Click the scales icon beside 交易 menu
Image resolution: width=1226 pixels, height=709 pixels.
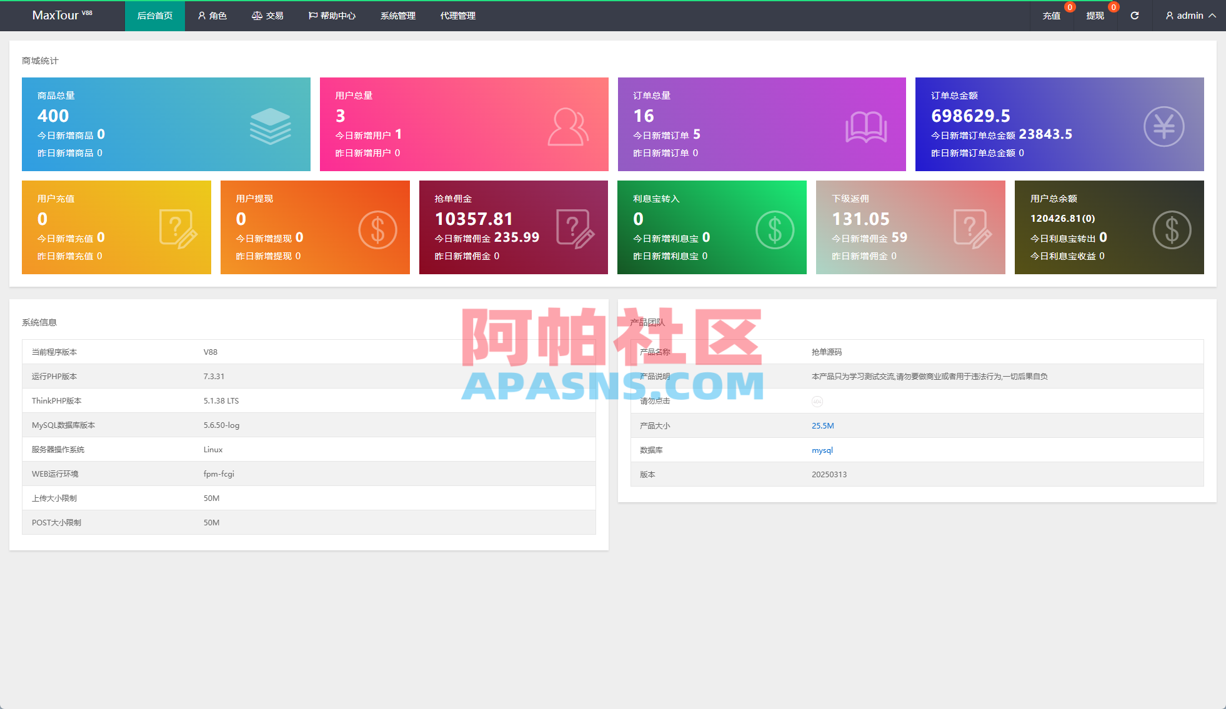pyautogui.click(x=256, y=16)
